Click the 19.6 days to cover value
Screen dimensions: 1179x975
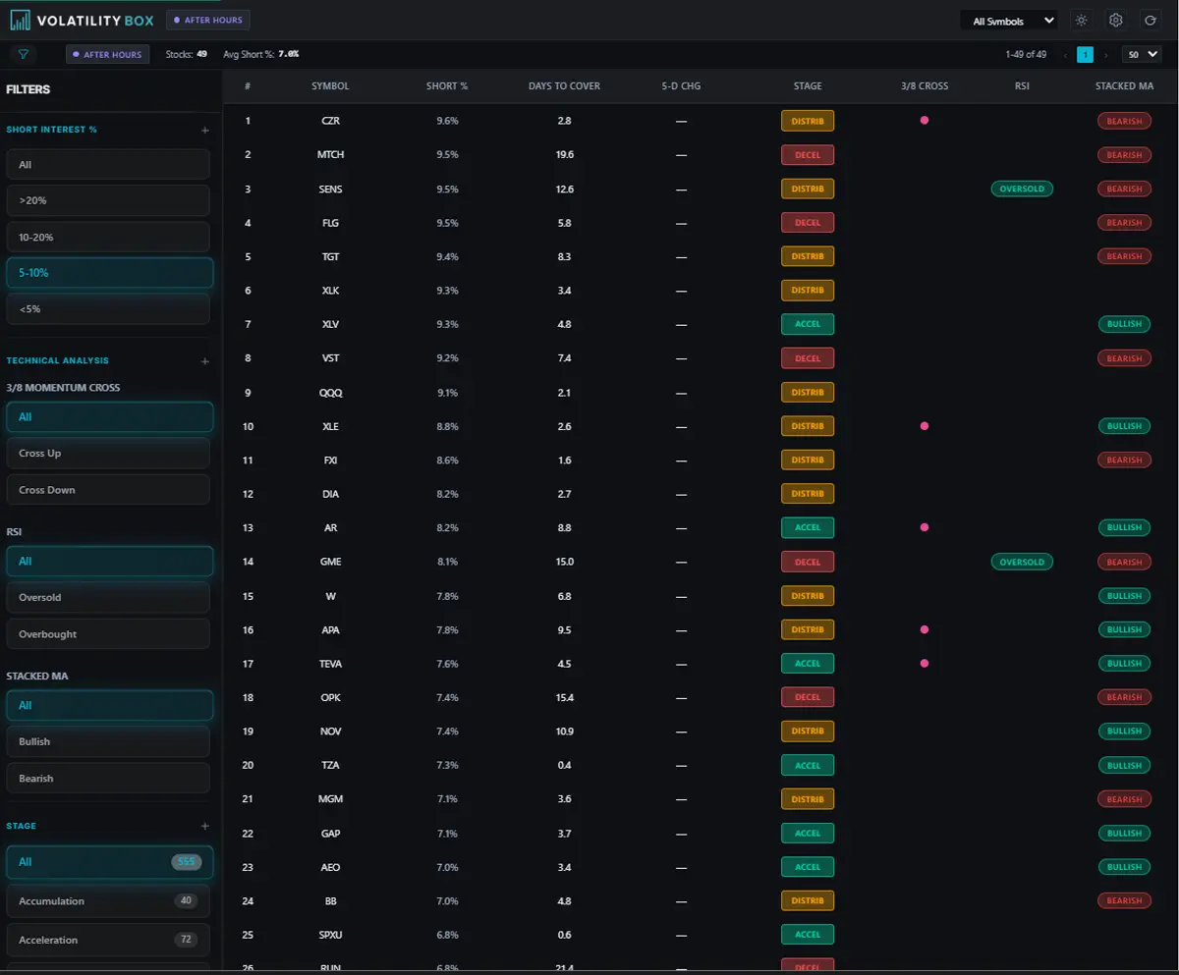click(564, 154)
